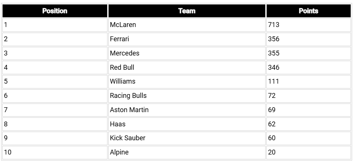Click the Points column header

[x=308, y=11]
